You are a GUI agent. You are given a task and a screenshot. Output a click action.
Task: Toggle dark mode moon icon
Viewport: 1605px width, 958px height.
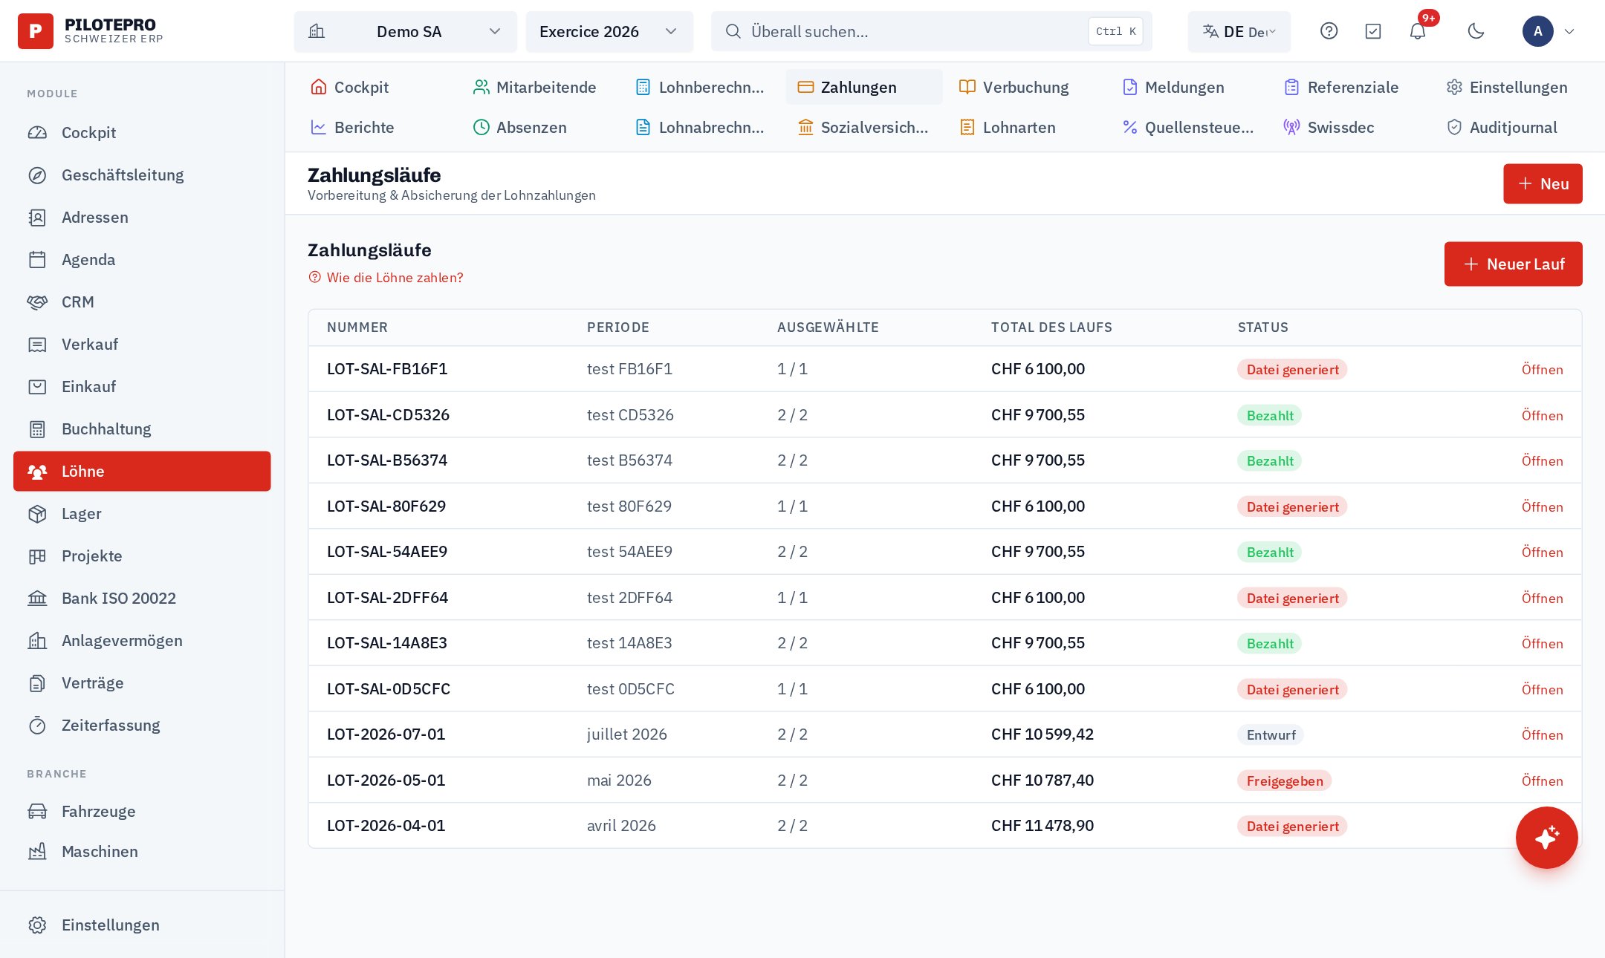(1476, 31)
